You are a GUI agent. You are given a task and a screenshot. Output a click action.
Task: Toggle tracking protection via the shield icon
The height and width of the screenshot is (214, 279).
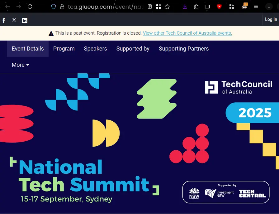(x=53, y=6)
